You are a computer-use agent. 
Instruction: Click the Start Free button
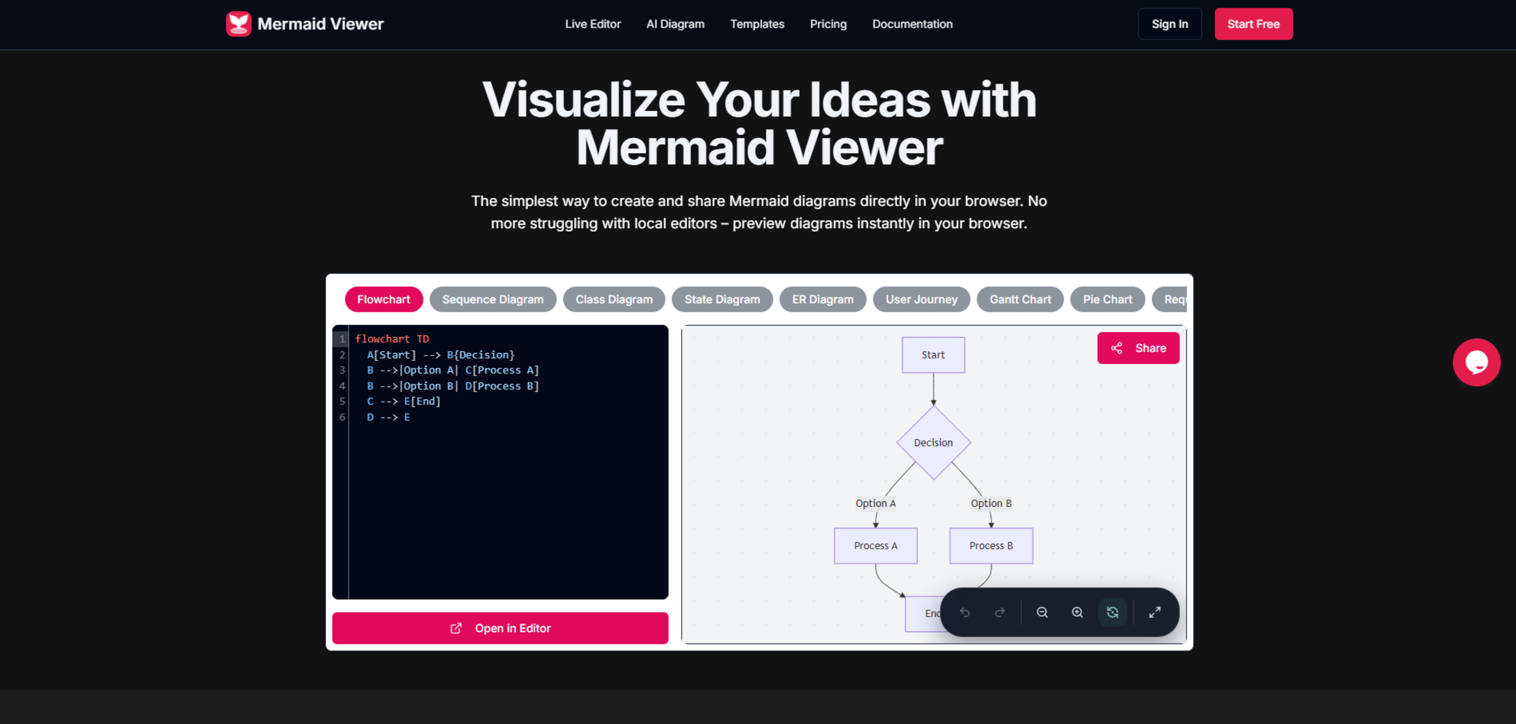pos(1253,24)
